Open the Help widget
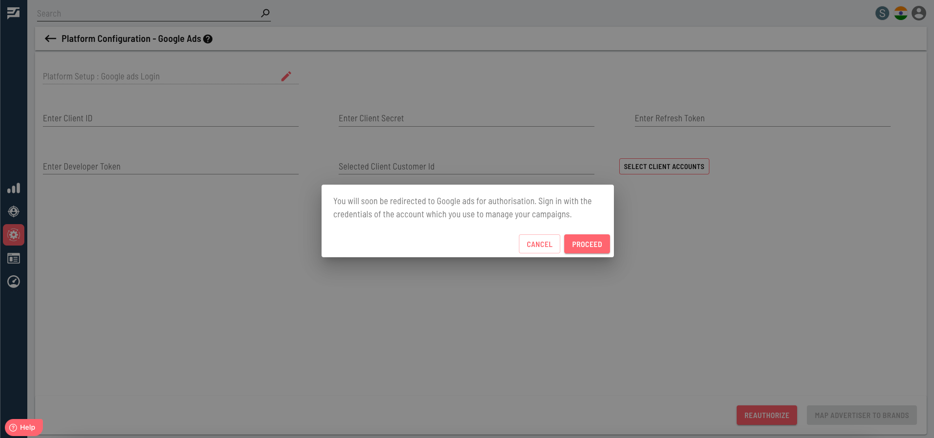934x438 pixels. coord(23,427)
